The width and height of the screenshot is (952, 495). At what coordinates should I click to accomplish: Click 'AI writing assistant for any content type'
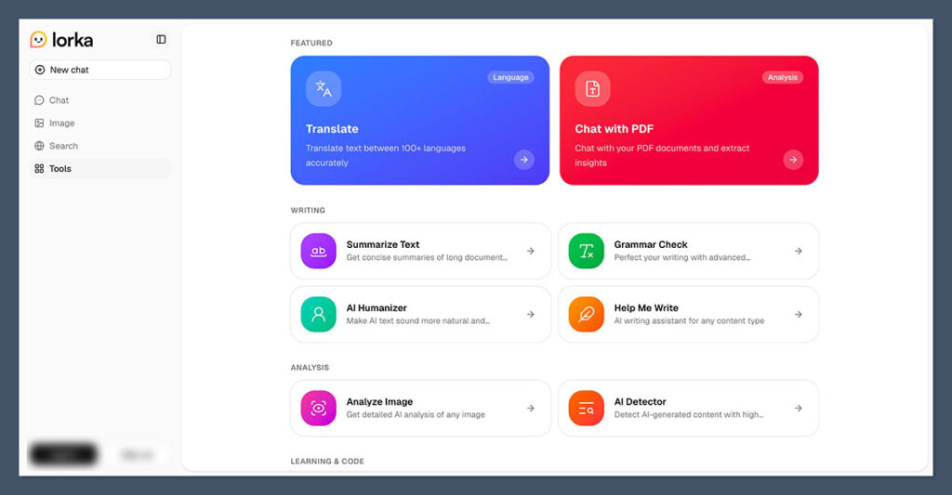click(x=689, y=321)
